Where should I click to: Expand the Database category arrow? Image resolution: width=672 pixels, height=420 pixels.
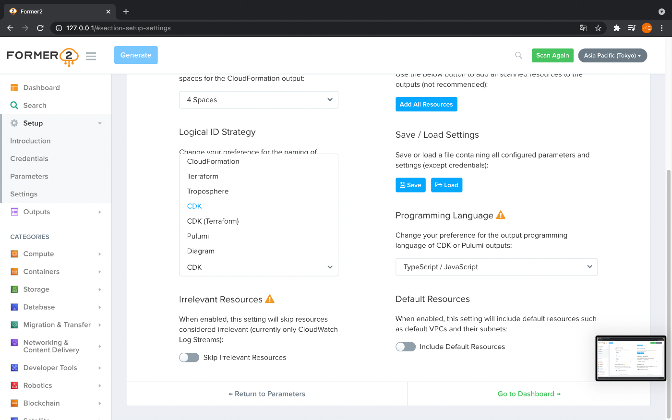pos(100,307)
